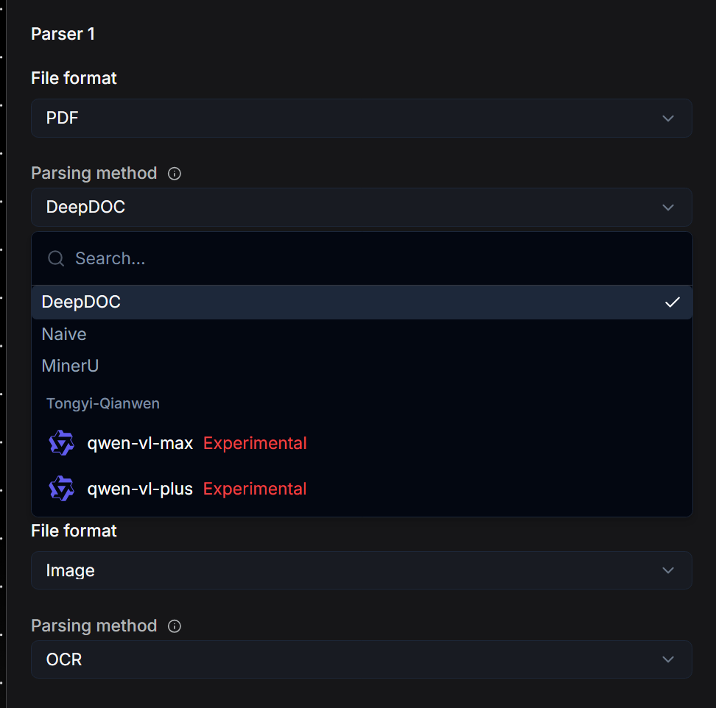Click the Experimental tag beside qwen-vl-max
Image resolution: width=716 pixels, height=708 pixels.
[x=255, y=443]
